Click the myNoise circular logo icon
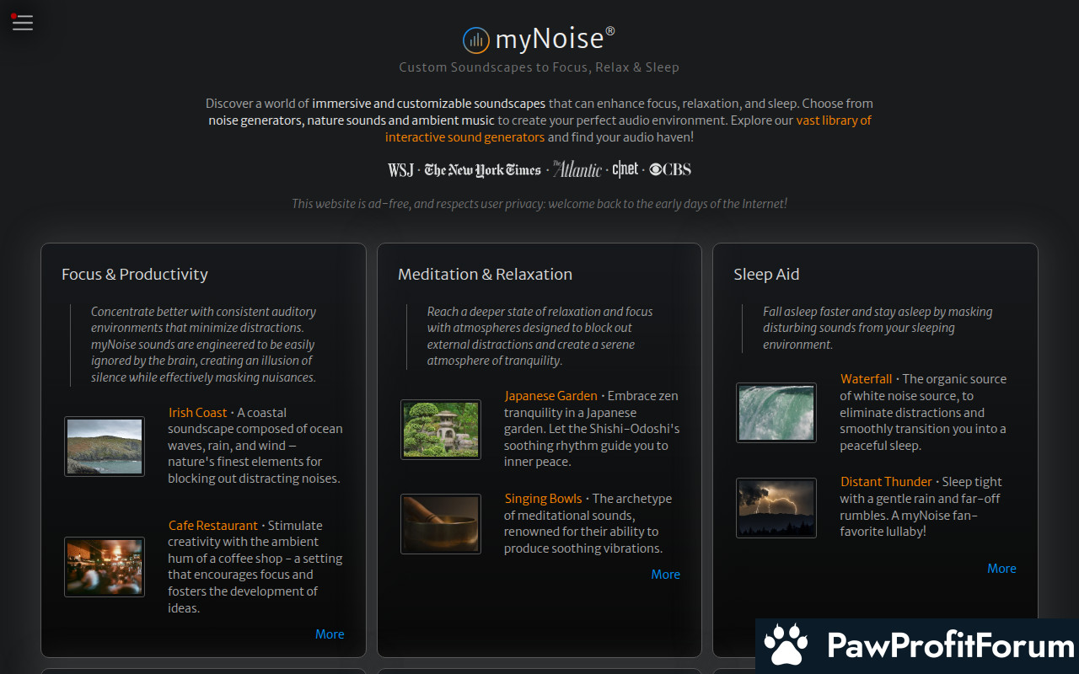Screen dimensions: 1079x674 pyautogui.click(x=476, y=40)
